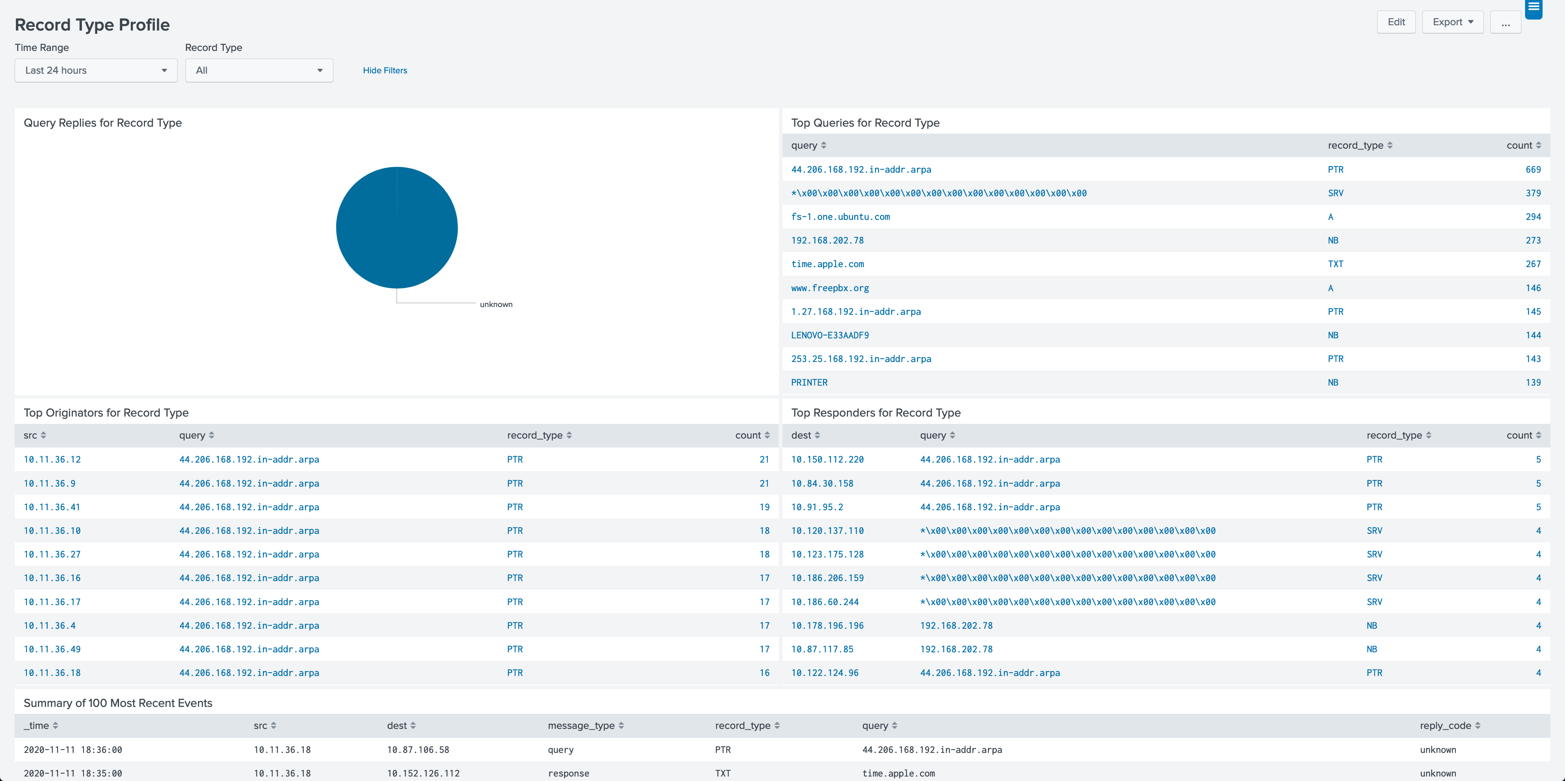1565x781 pixels.
Task: Sort Top Originators by query column
Action: [x=196, y=436]
